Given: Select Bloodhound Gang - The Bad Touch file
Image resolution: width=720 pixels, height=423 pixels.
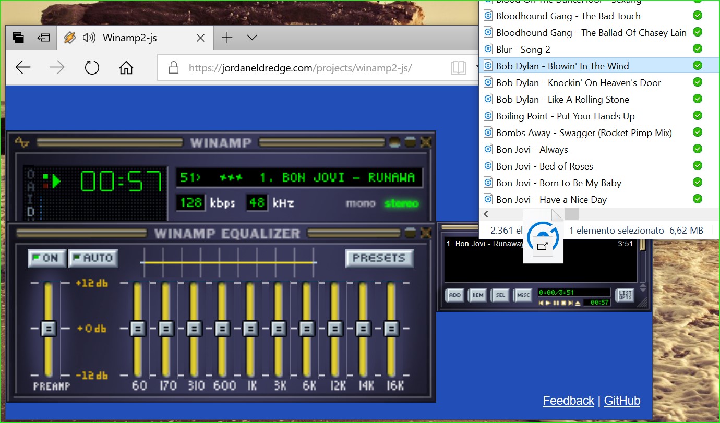Looking at the screenshot, I should 568,16.
